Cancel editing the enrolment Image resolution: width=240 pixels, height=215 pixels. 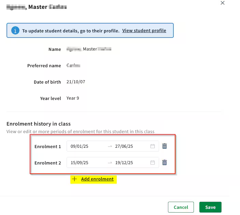pyautogui.click(x=181, y=207)
